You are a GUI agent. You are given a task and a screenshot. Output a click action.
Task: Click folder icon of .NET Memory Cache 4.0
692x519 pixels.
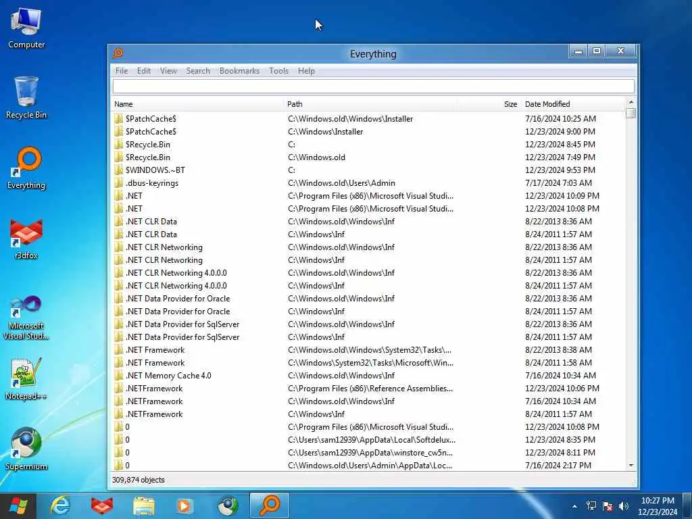[x=118, y=376]
